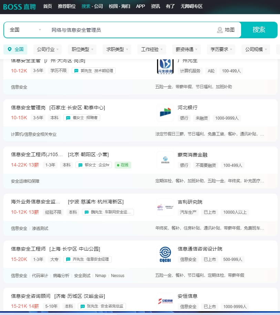Open chat icon for 齐先生 信息安全经理
Viewport: 280px width, 315px height.
pyautogui.click(x=68, y=260)
